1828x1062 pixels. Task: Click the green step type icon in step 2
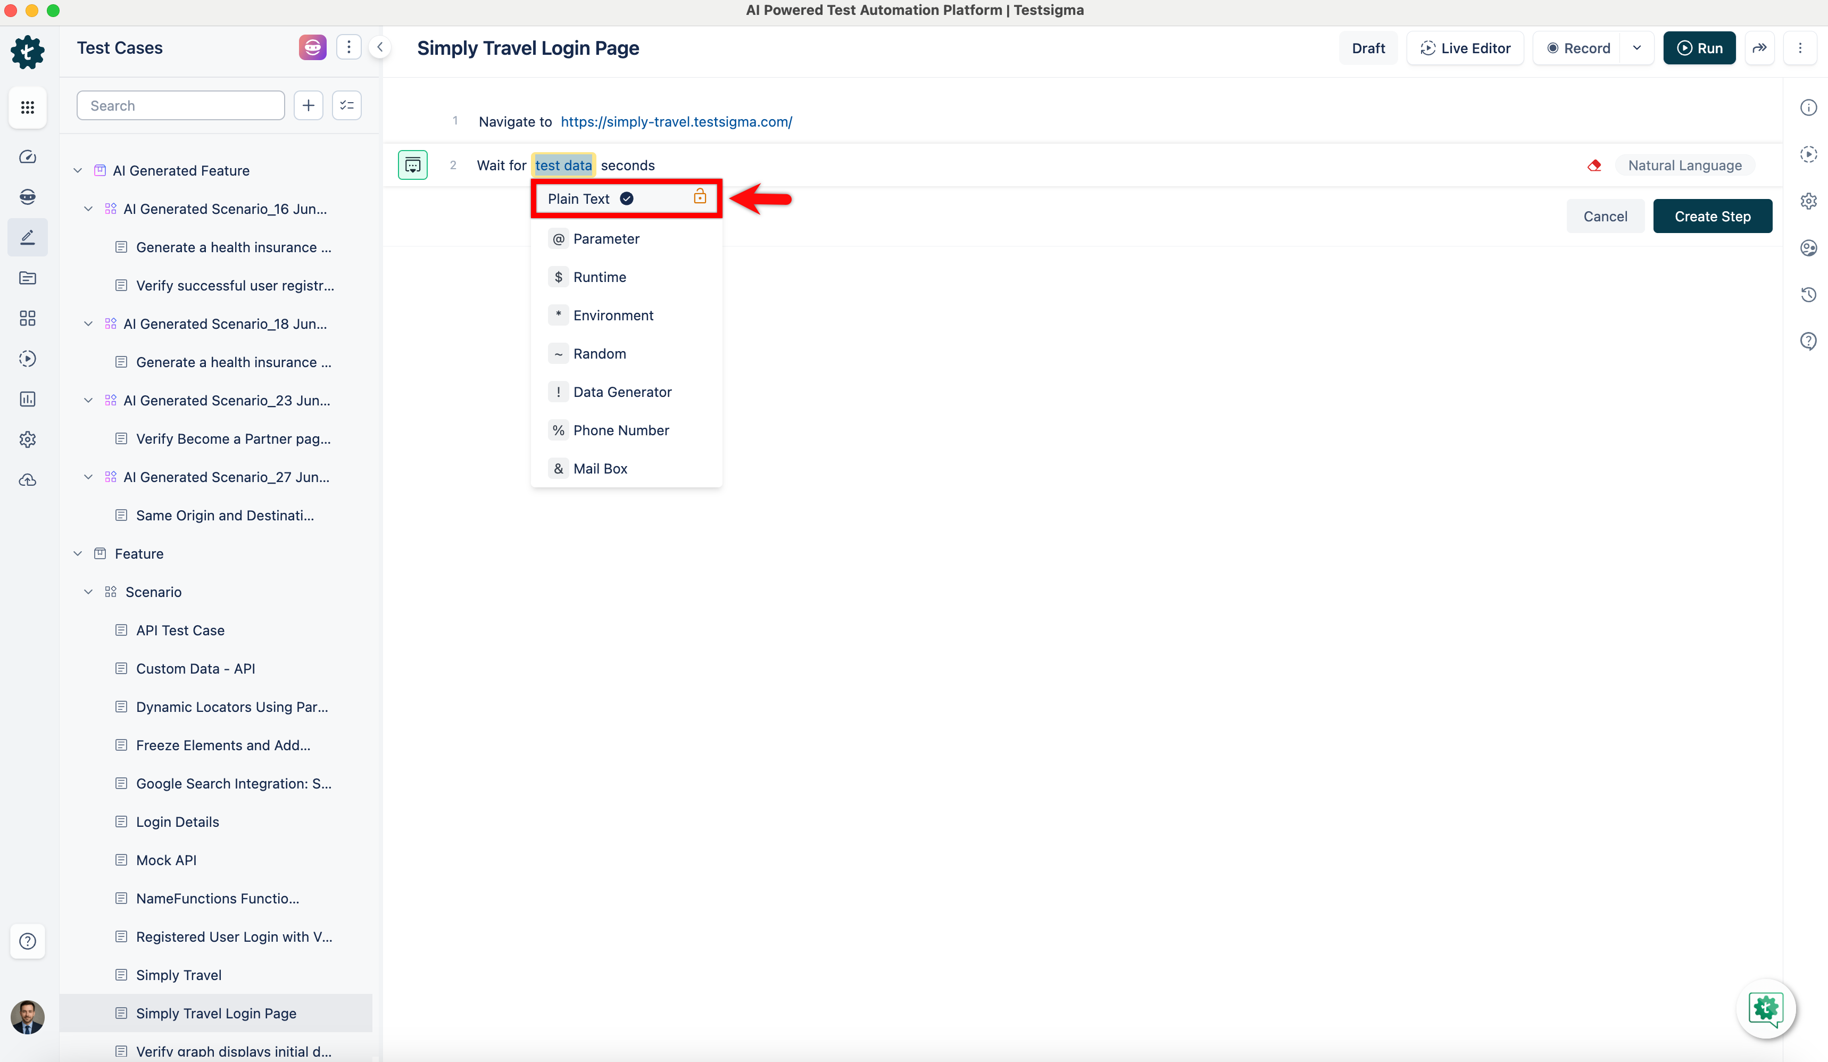[x=413, y=165]
